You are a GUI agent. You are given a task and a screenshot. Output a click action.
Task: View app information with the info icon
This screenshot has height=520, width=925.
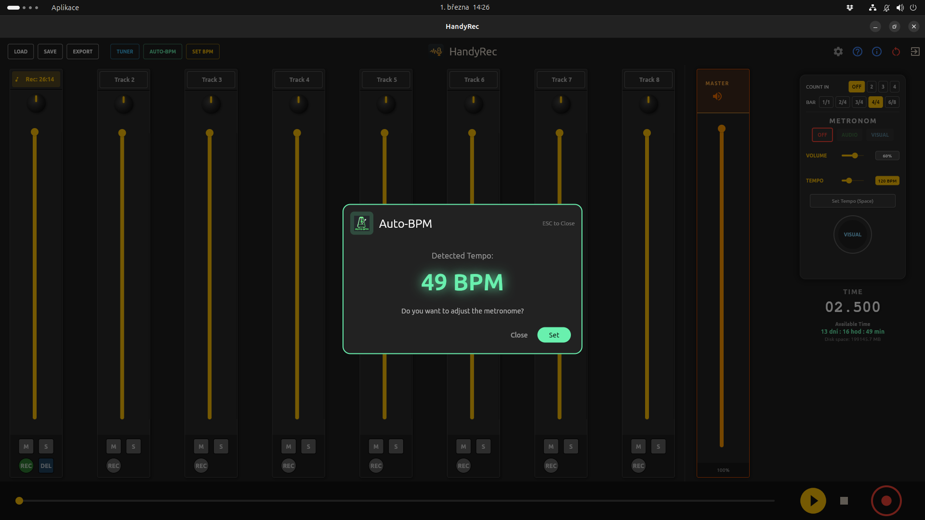point(877,52)
